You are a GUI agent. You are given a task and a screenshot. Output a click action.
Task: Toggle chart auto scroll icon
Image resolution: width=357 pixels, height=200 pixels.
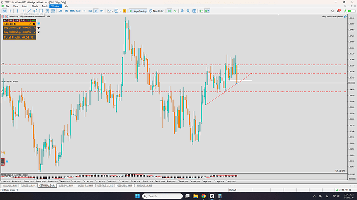click(x=201, y=11)
